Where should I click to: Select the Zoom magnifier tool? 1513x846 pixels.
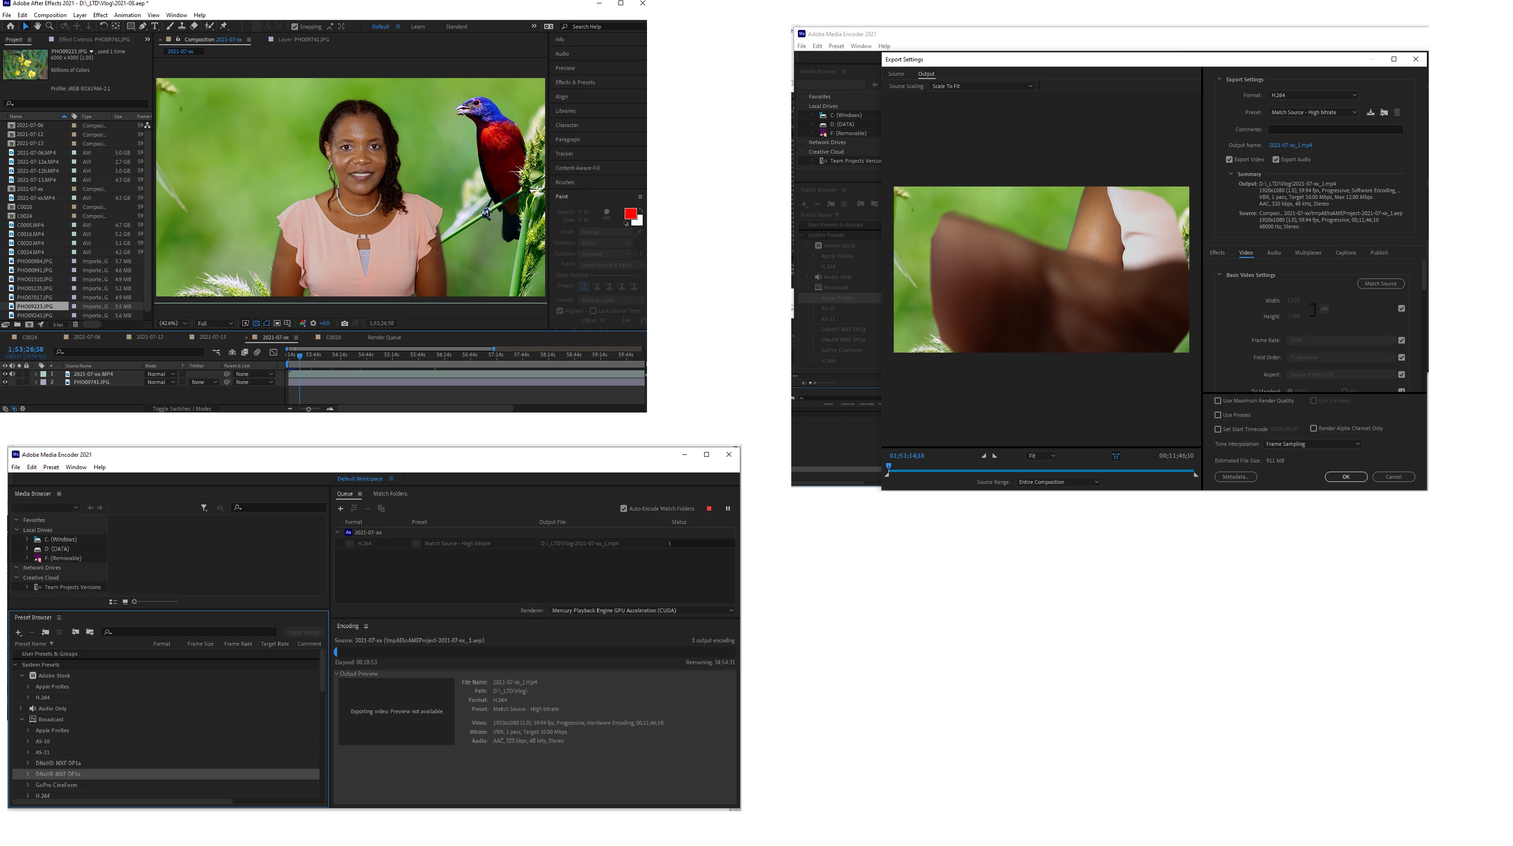(50, 26)
